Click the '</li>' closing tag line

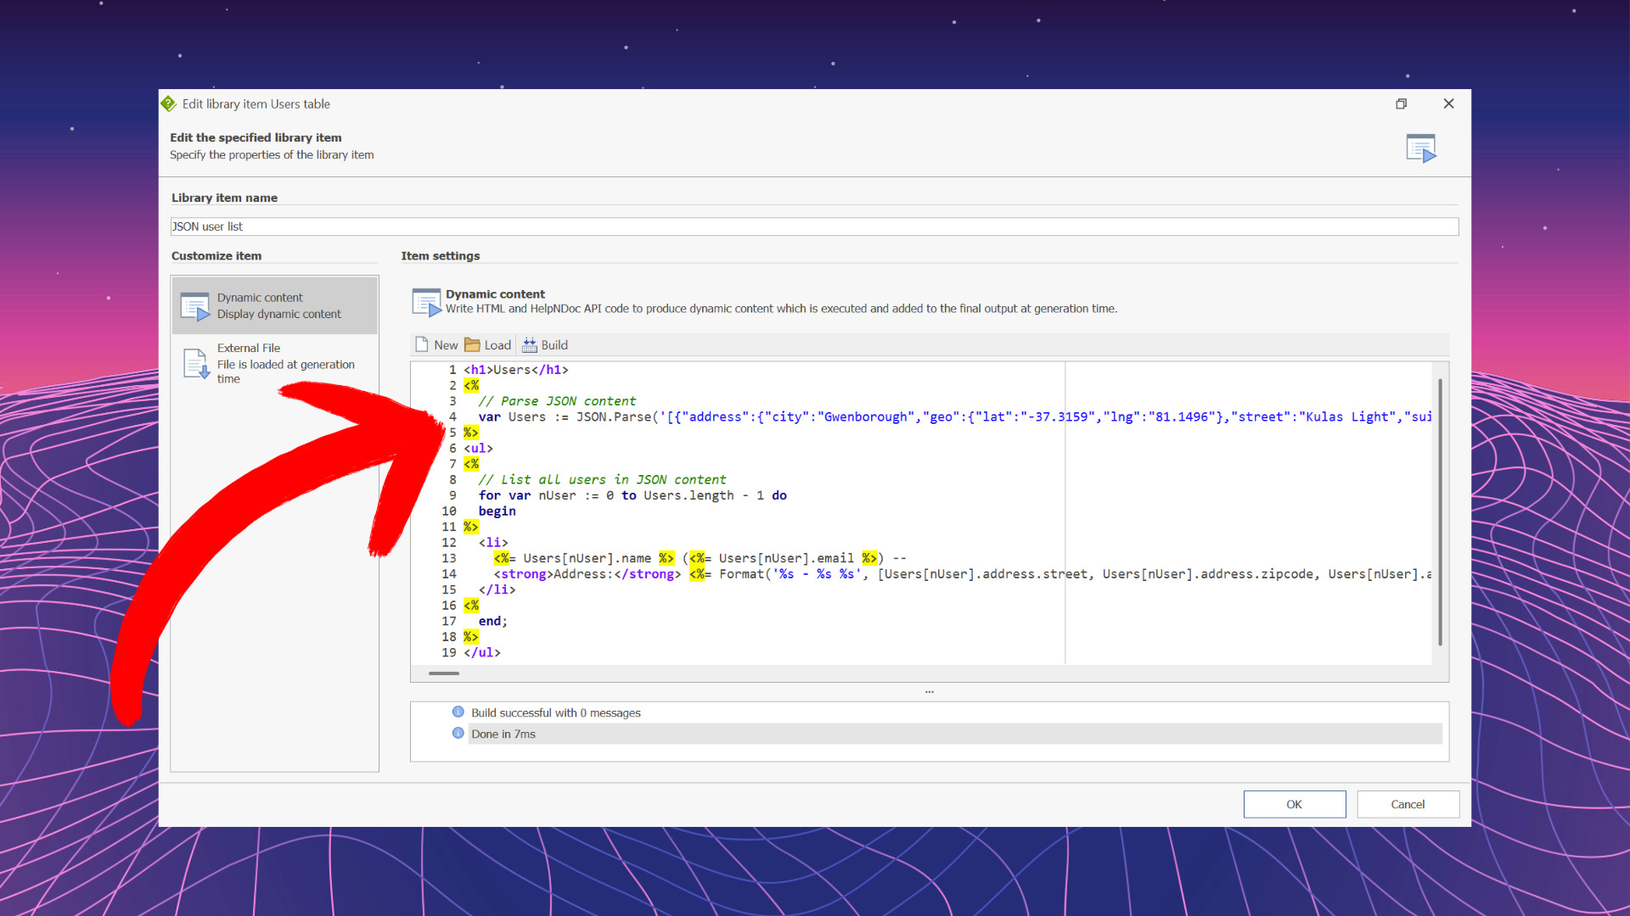[x=497, y=589]
